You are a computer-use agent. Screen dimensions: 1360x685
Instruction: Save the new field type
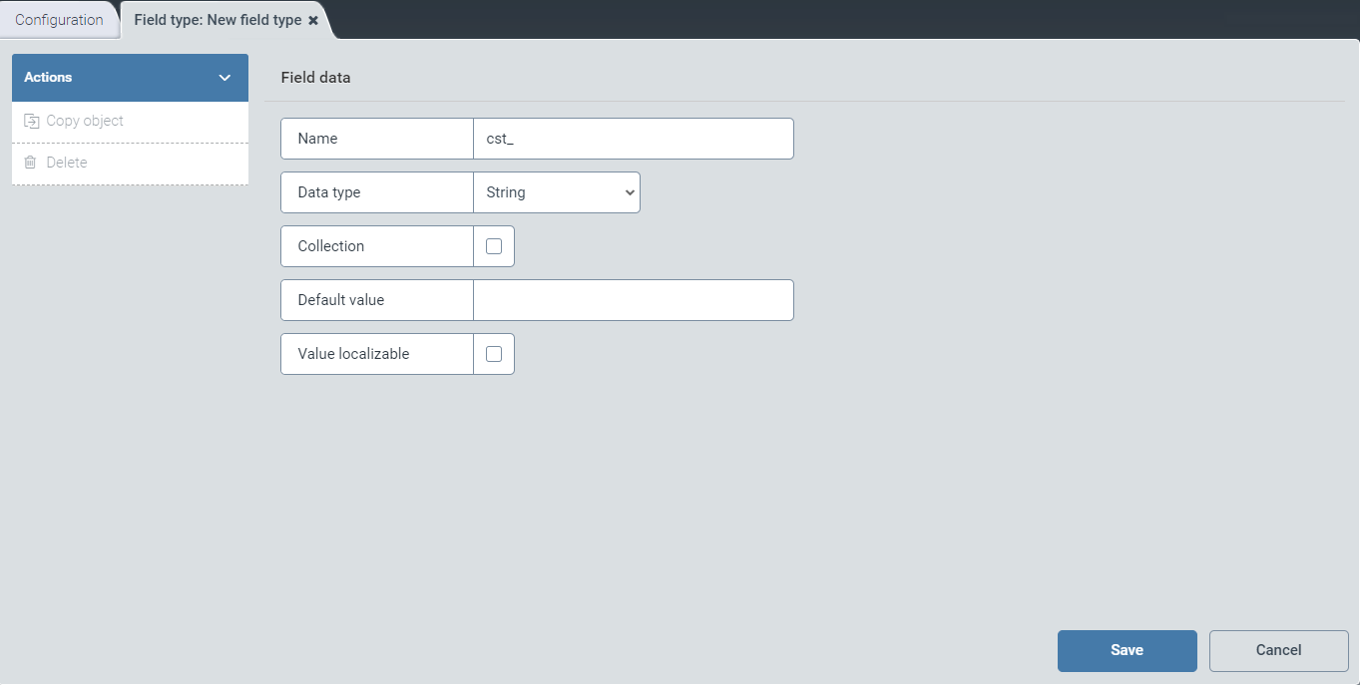tap(1127, 650)
